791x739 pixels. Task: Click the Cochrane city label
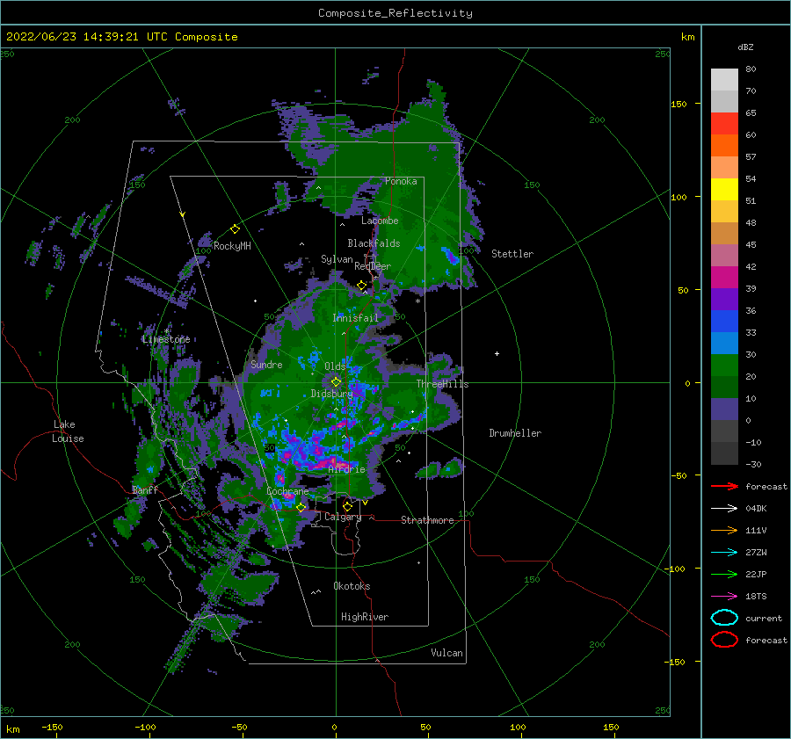point(287,491)
